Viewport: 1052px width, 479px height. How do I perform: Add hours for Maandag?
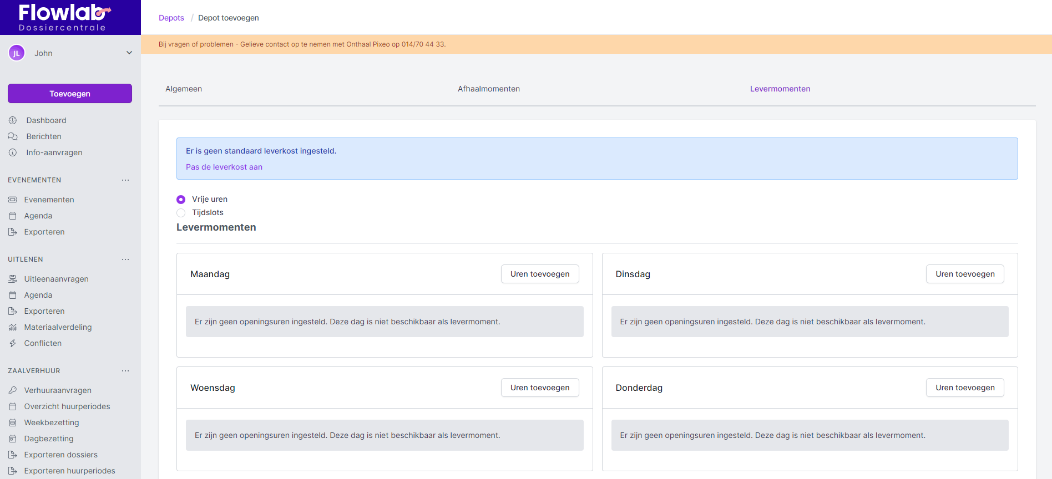point(540,274)
